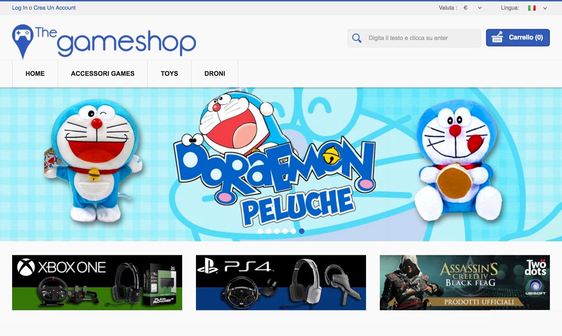562x336 pixels.
Task: Click the Log In link
Action: point(20,8)
